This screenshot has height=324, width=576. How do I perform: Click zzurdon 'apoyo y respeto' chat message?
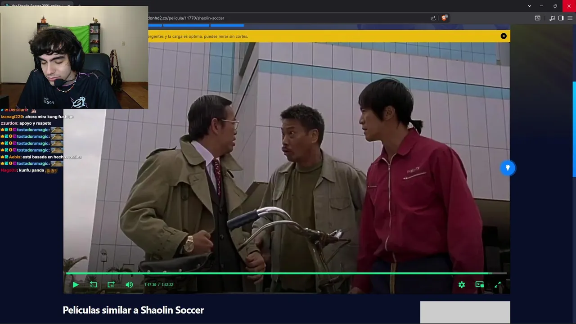click(26, 123)
